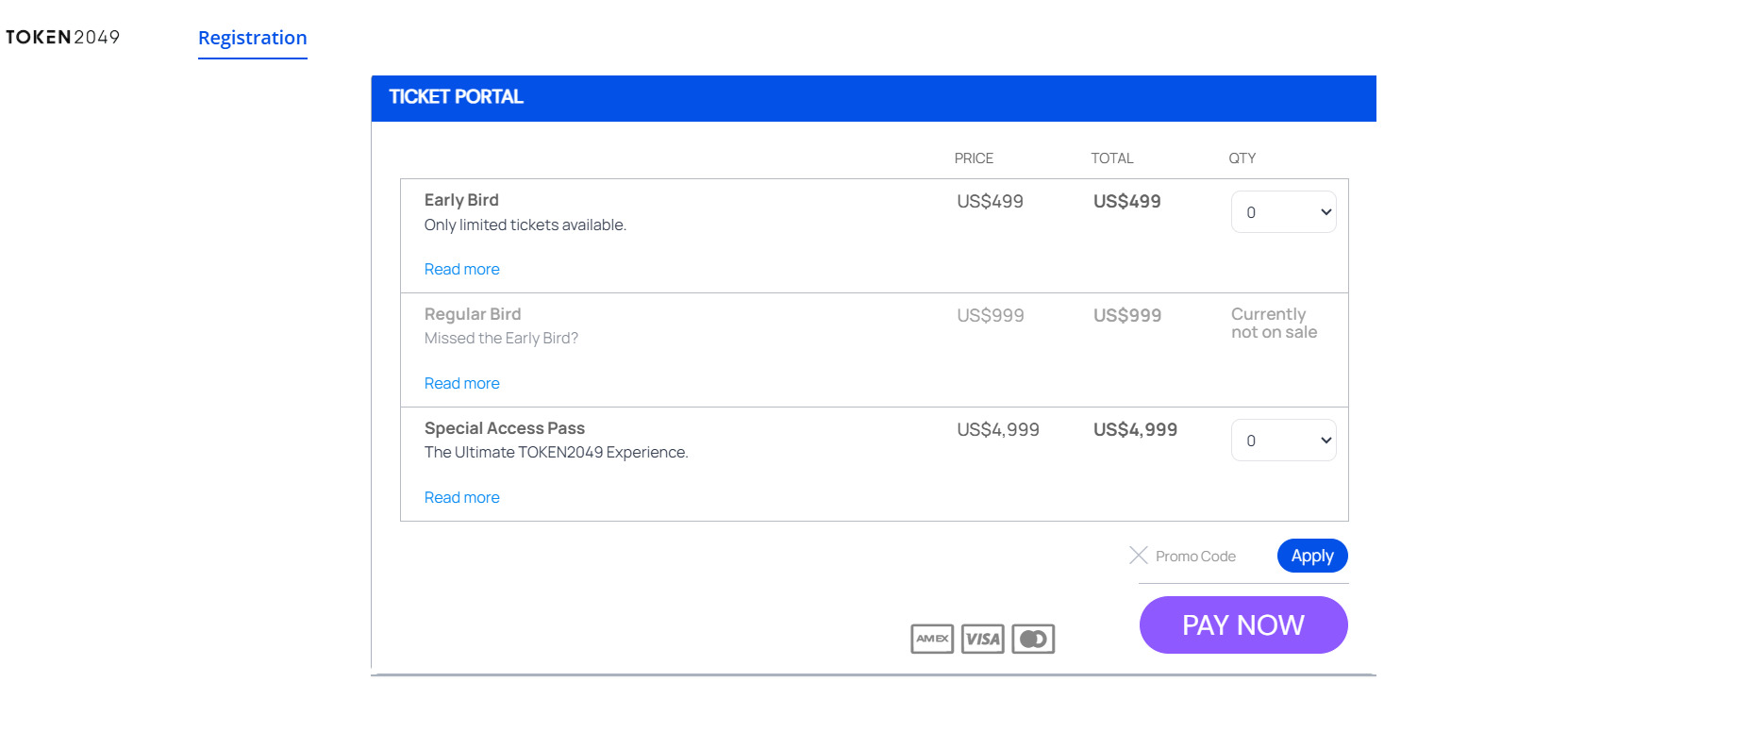
Task: Click the TOKEN2049 logo
Action: 62,37
